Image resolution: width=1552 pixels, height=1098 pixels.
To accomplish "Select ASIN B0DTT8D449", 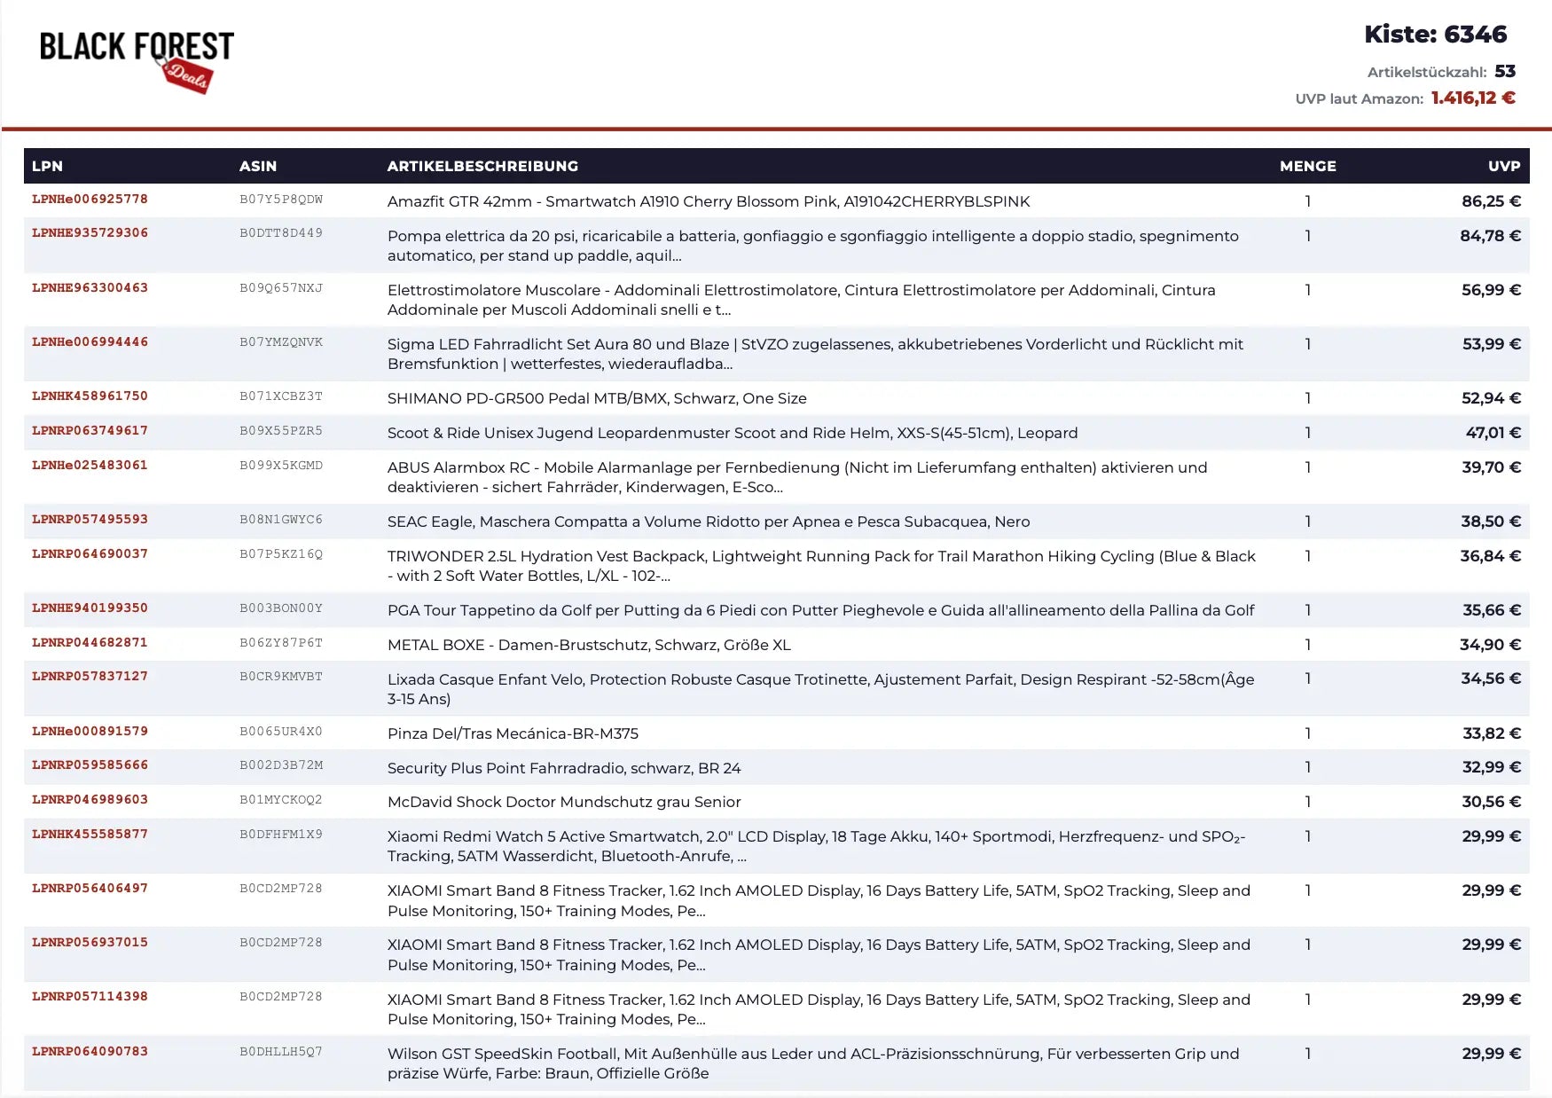I will coord(280,233).
